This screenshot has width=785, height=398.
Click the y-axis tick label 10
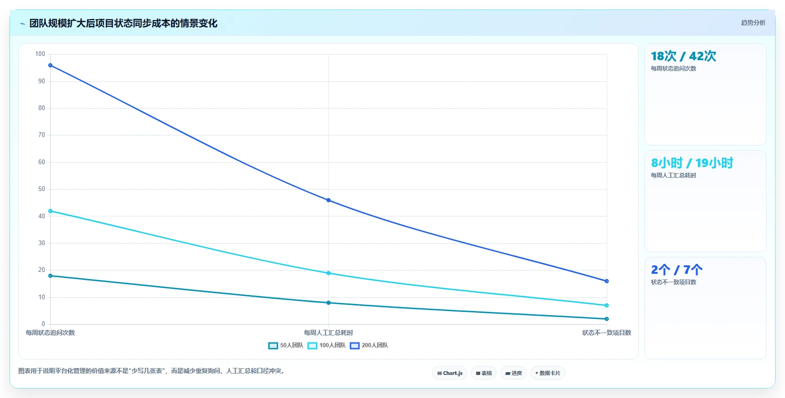tap(42, 297)
